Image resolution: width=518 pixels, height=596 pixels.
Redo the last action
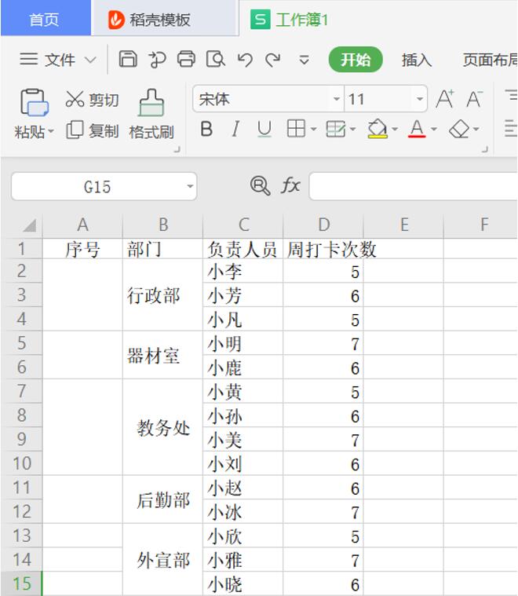point(273,60)
